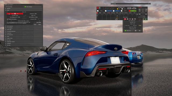Click the yellow sun indicator in Sol Planner
This screenshot has height=96, width=172.
coord(117,9)
